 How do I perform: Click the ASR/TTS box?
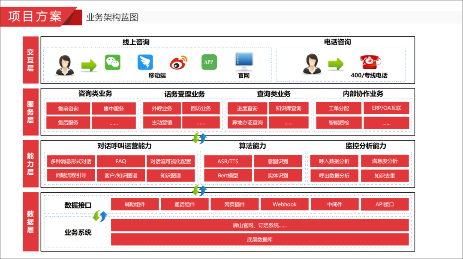pos(228,161)
